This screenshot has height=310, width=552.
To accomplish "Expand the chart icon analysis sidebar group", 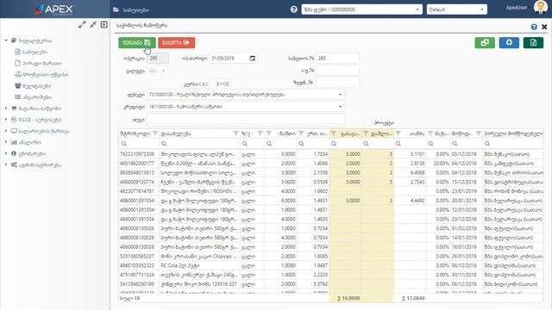I will (6, 142).
